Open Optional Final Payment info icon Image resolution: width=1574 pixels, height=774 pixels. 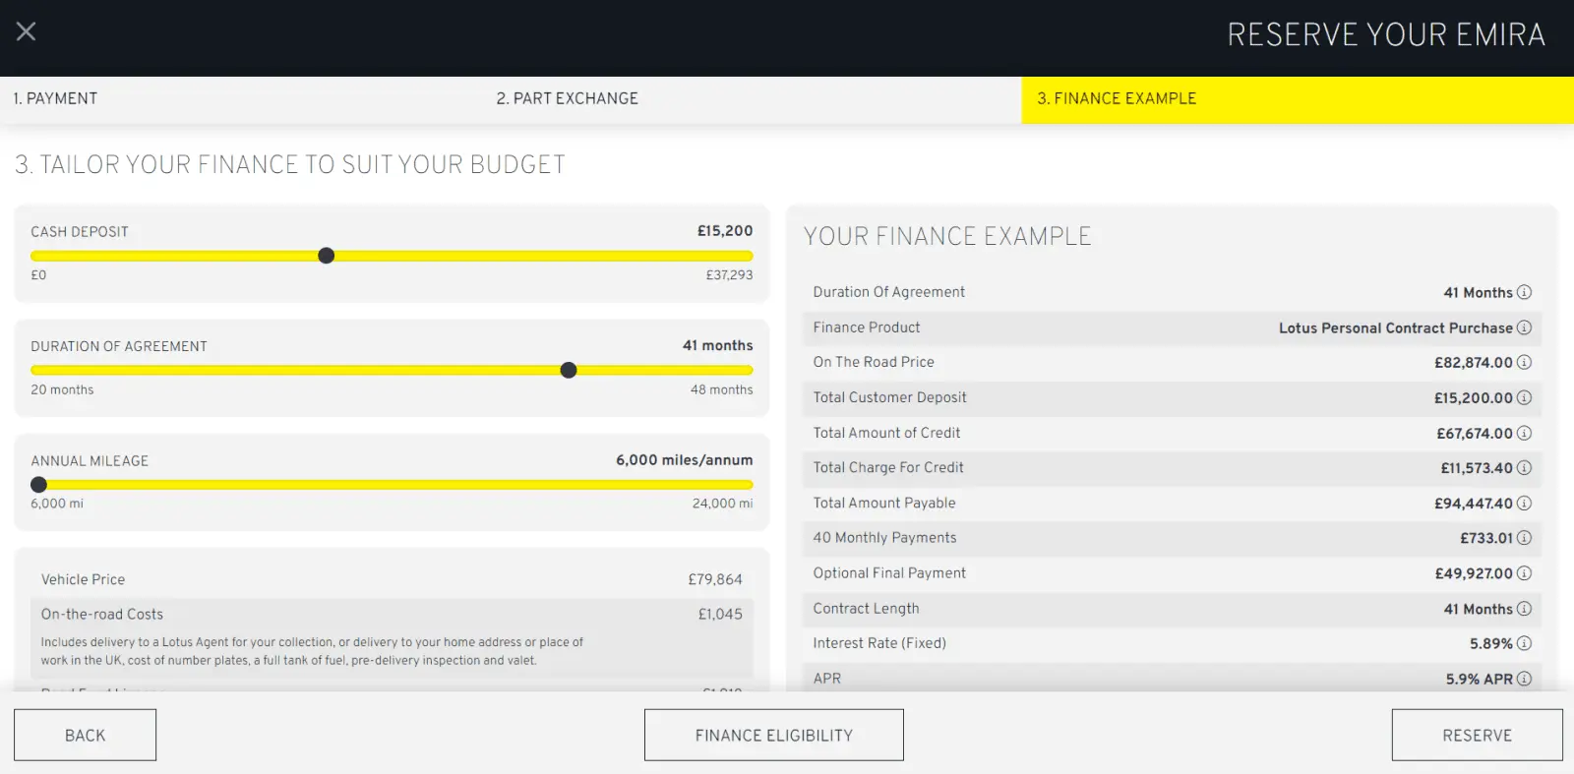click(x=1524, y=573)
